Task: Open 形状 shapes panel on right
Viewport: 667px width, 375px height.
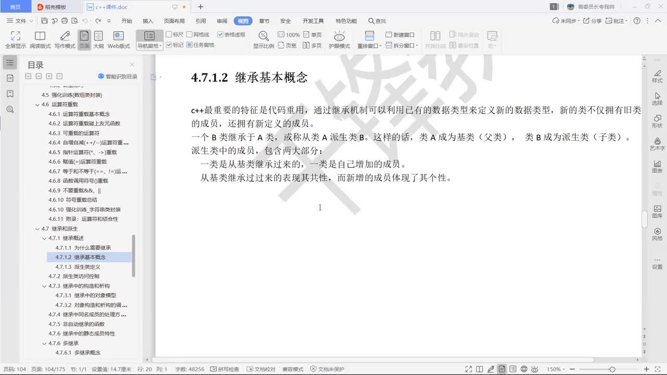Action: point(657,121)
